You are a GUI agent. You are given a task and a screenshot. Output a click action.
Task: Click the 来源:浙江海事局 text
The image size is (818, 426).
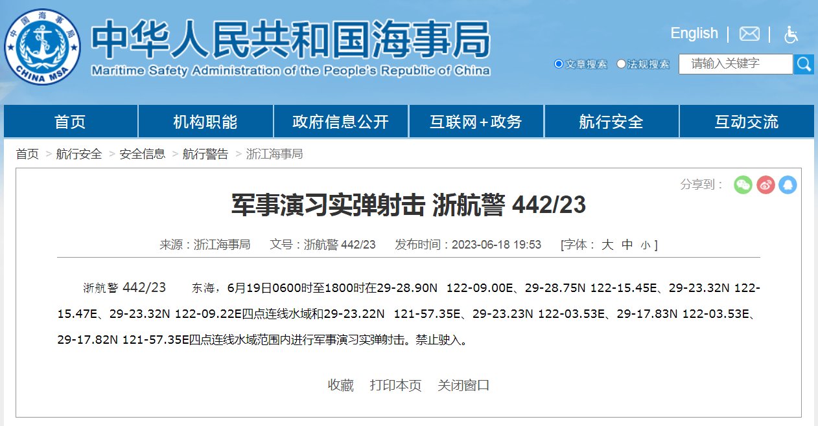[x=205, y=245]
